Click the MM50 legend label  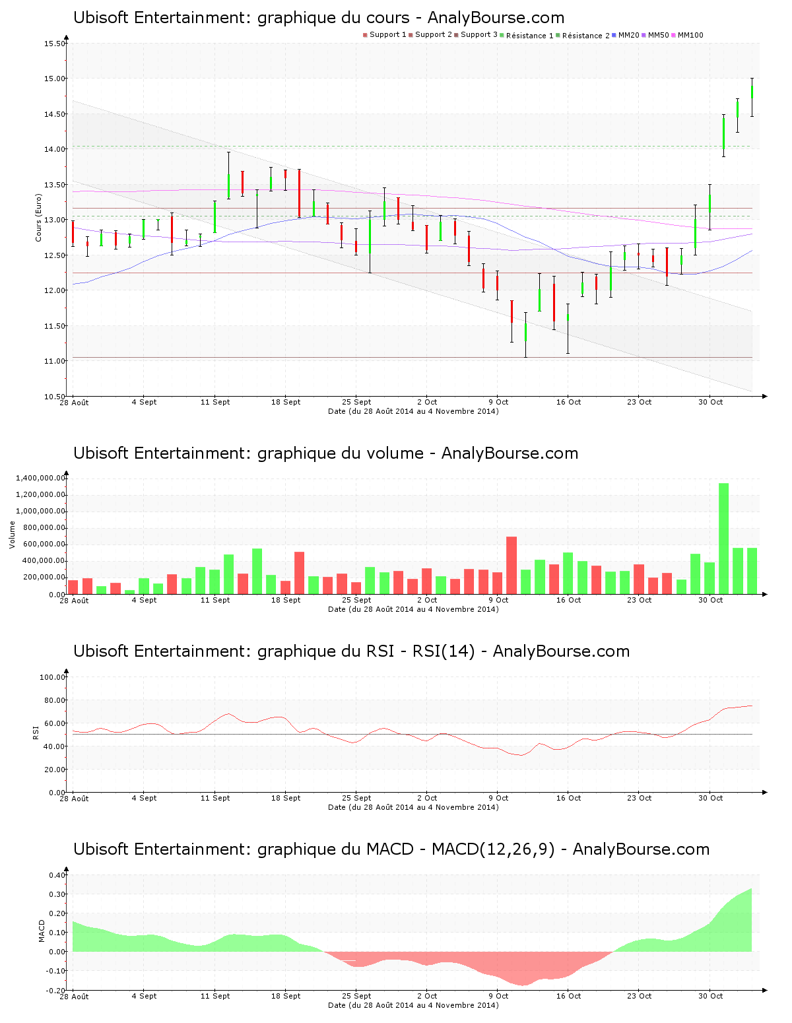click(659, 35)
